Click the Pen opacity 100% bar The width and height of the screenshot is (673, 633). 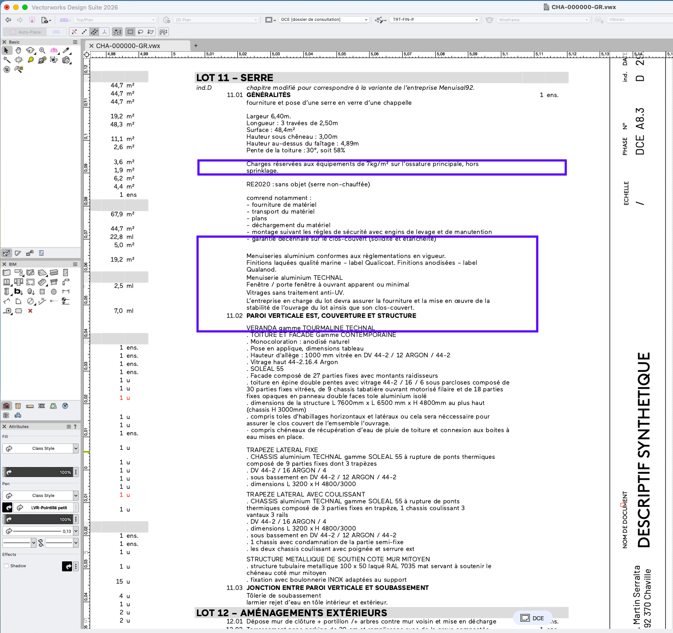38,519
